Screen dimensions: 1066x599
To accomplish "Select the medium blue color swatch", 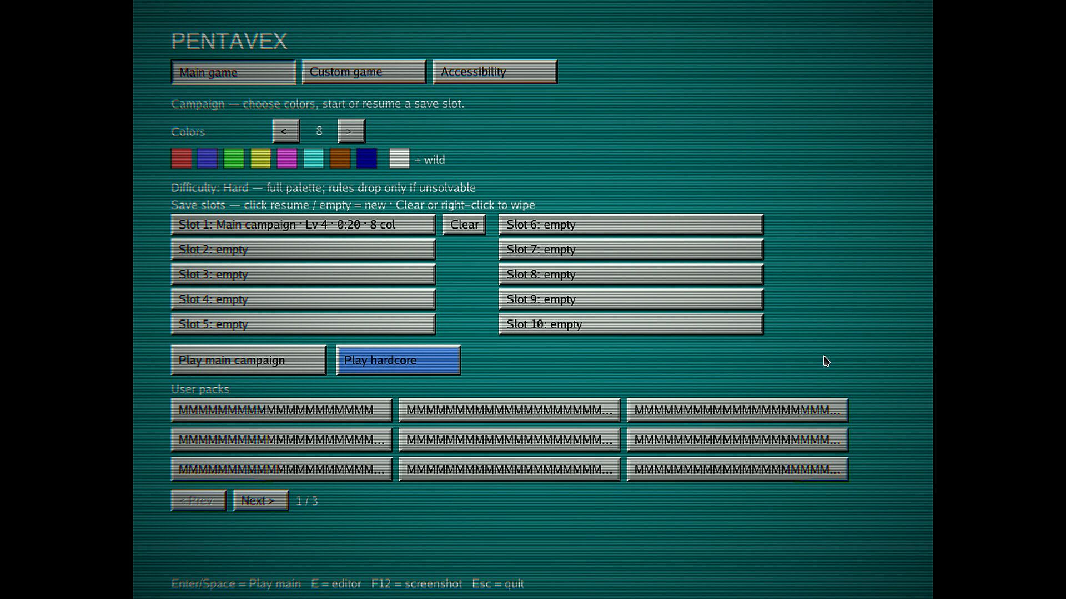I will click(207, 159).
